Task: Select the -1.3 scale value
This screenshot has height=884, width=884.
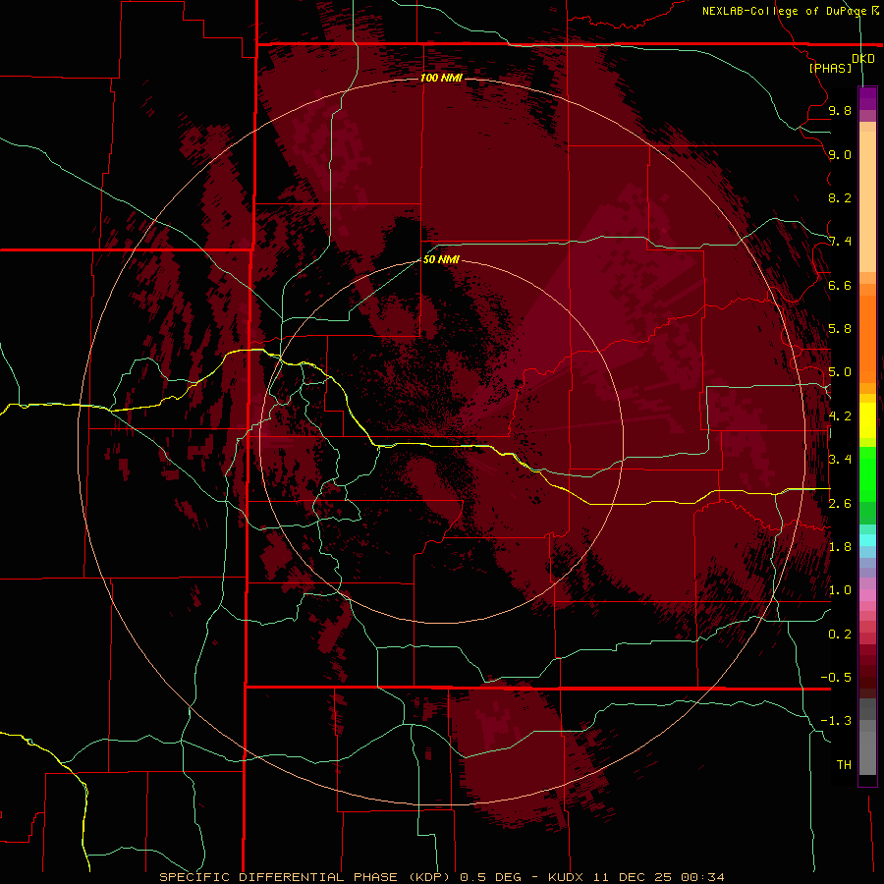Action: coord(836,721)
